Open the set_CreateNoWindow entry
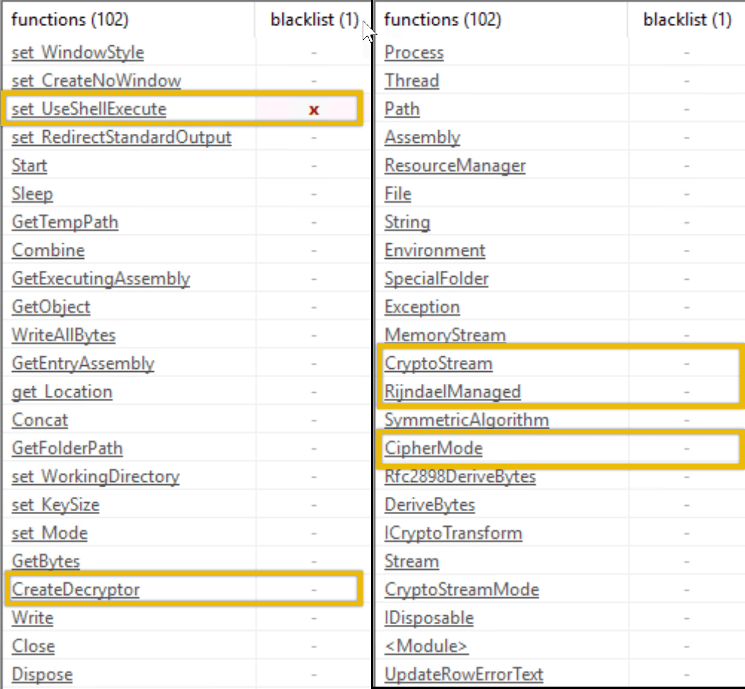The image size is (745, 689). point(96,81)
